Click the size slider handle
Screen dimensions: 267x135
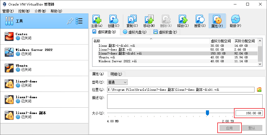point(207,113)
